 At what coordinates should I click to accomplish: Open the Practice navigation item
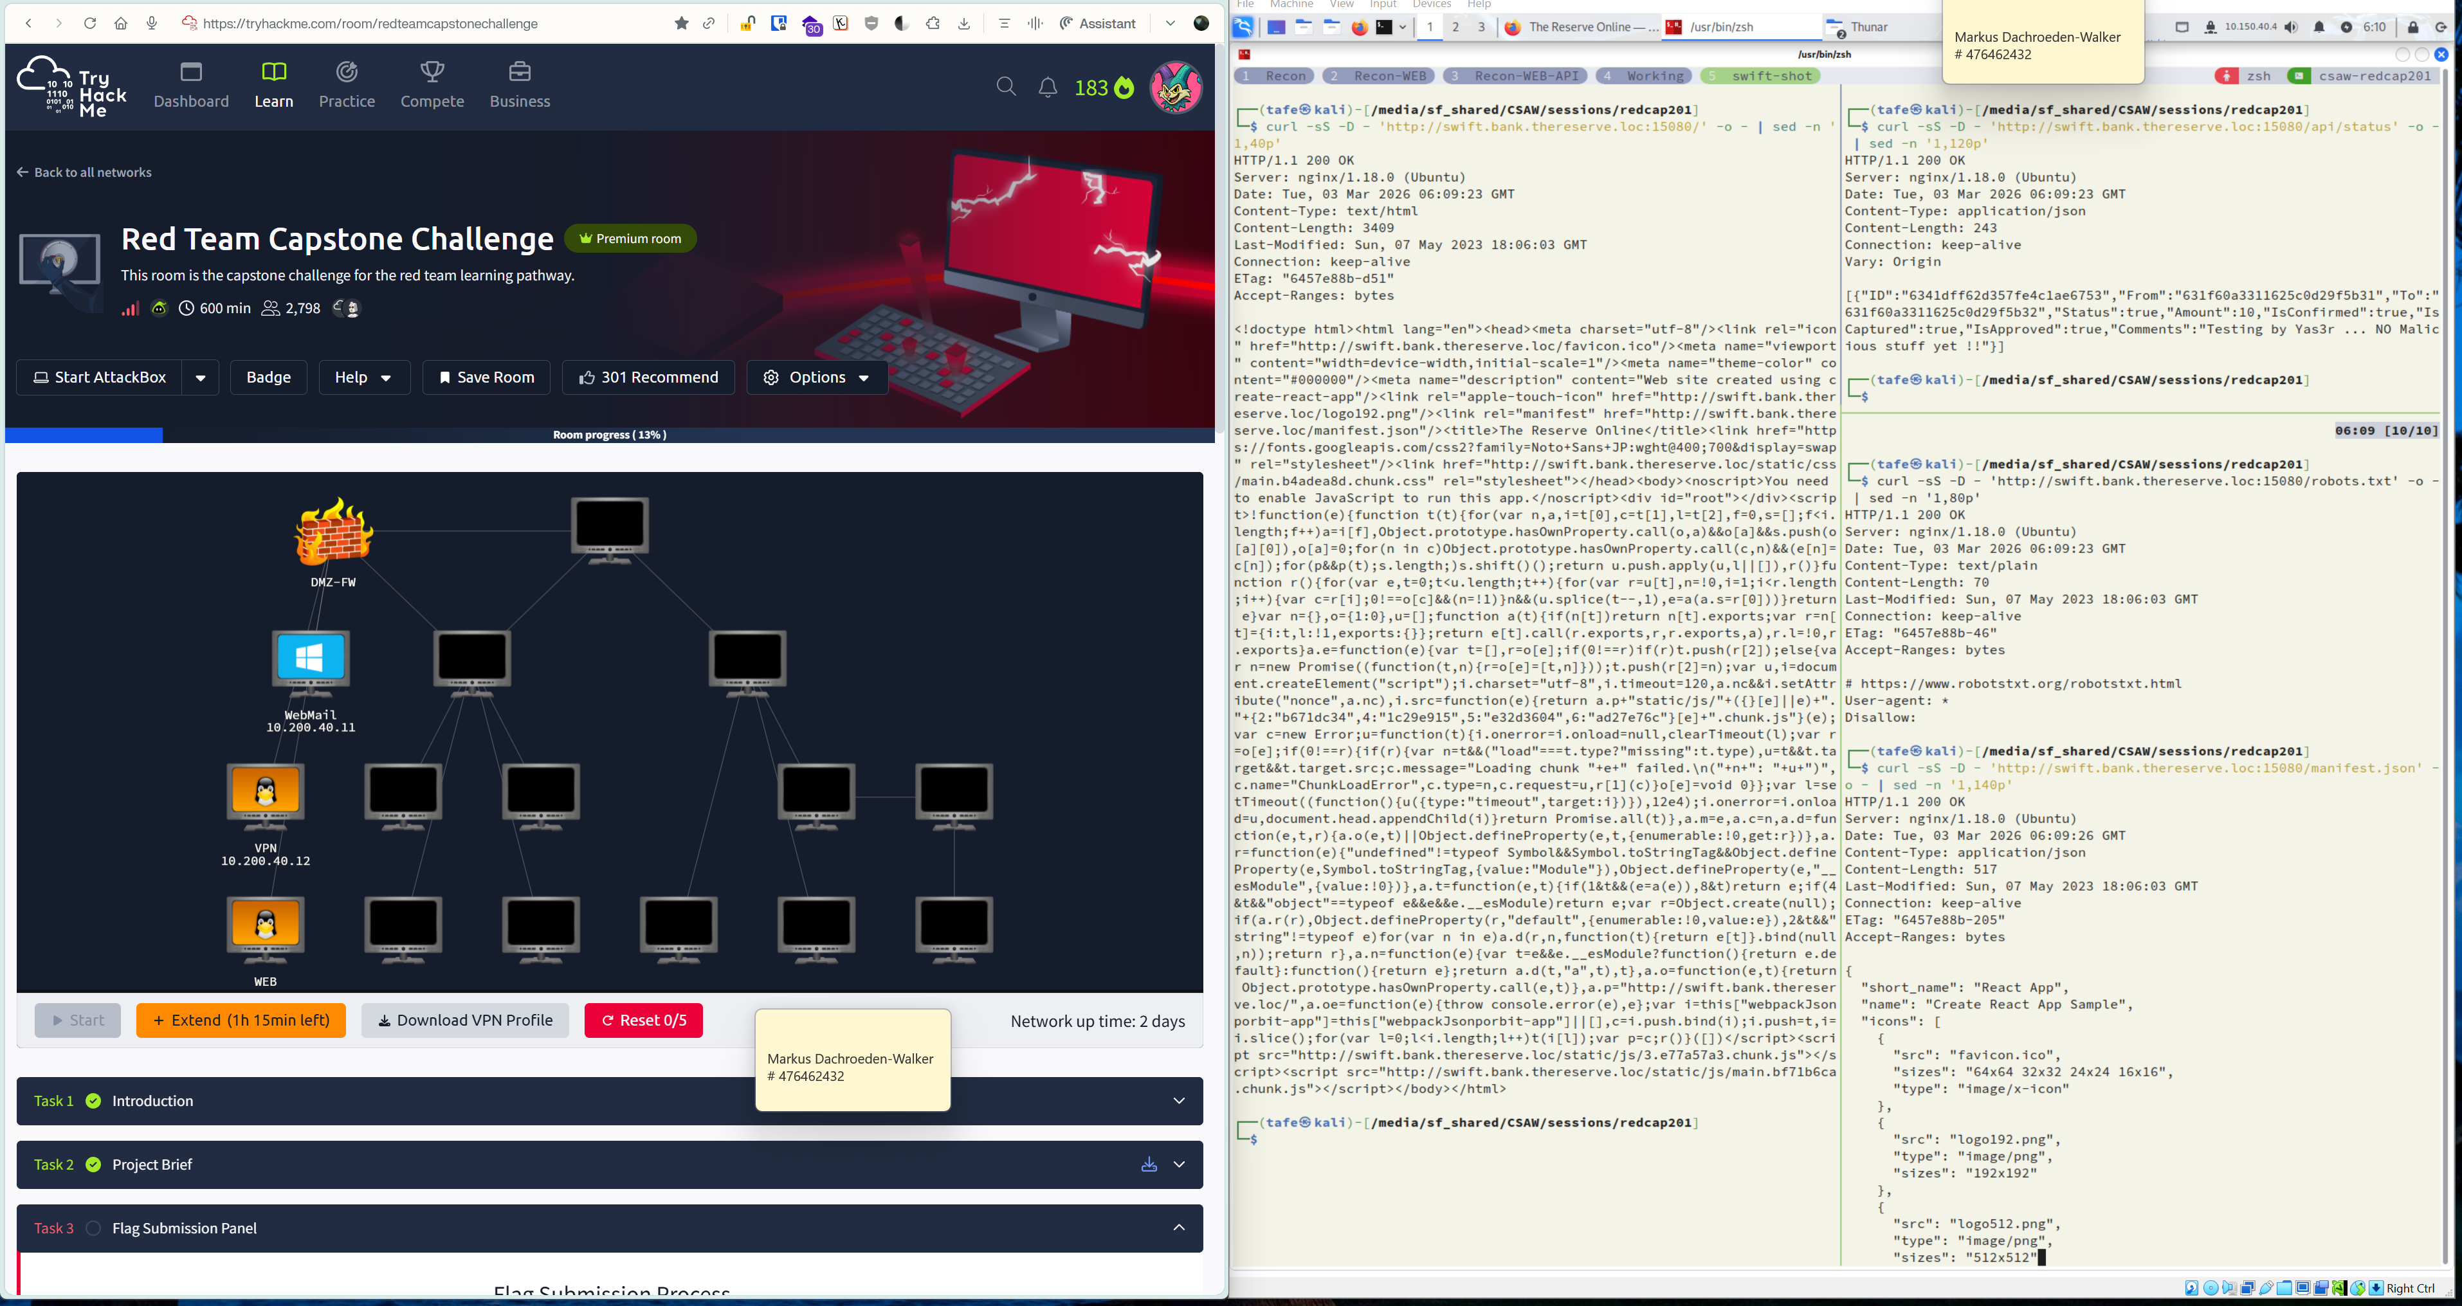tap(346, 85)
